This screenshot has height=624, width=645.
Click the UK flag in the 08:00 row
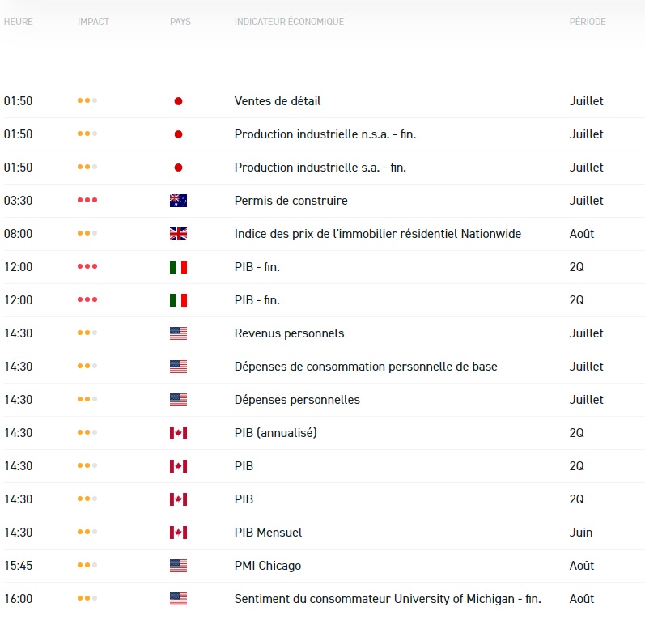tap(178, 234)
